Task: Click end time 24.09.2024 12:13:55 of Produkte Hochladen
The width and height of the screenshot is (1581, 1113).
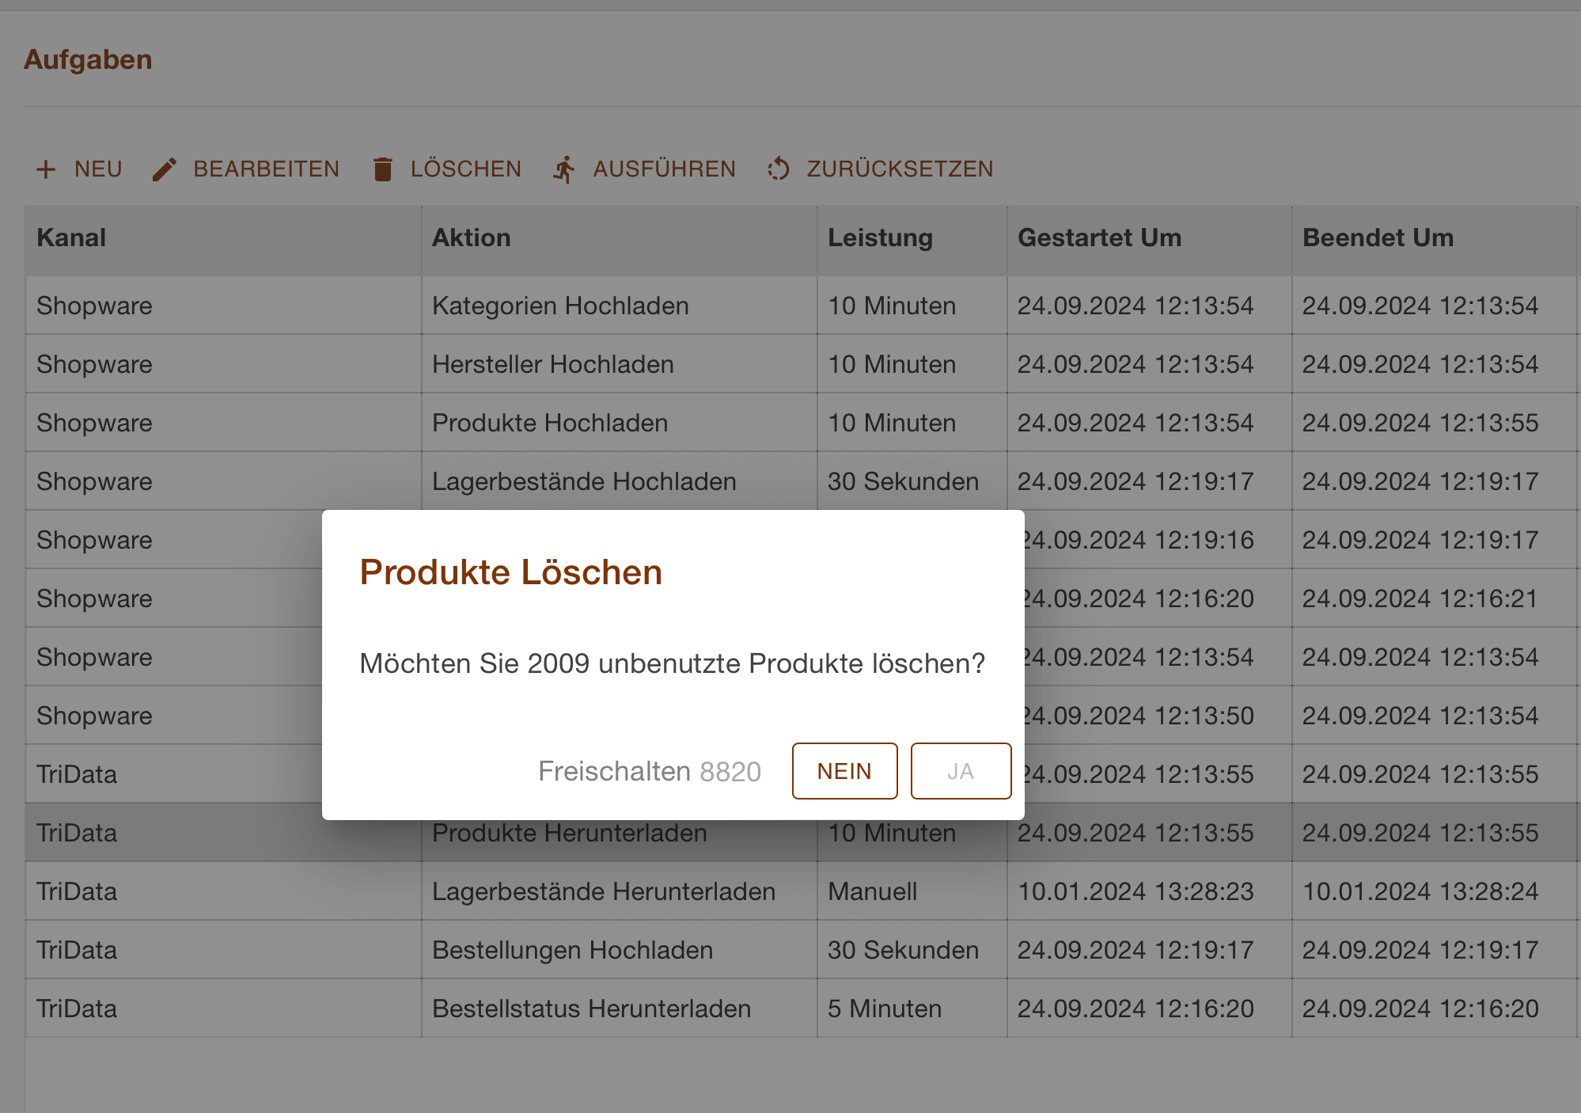Action: pos(1434,423)
